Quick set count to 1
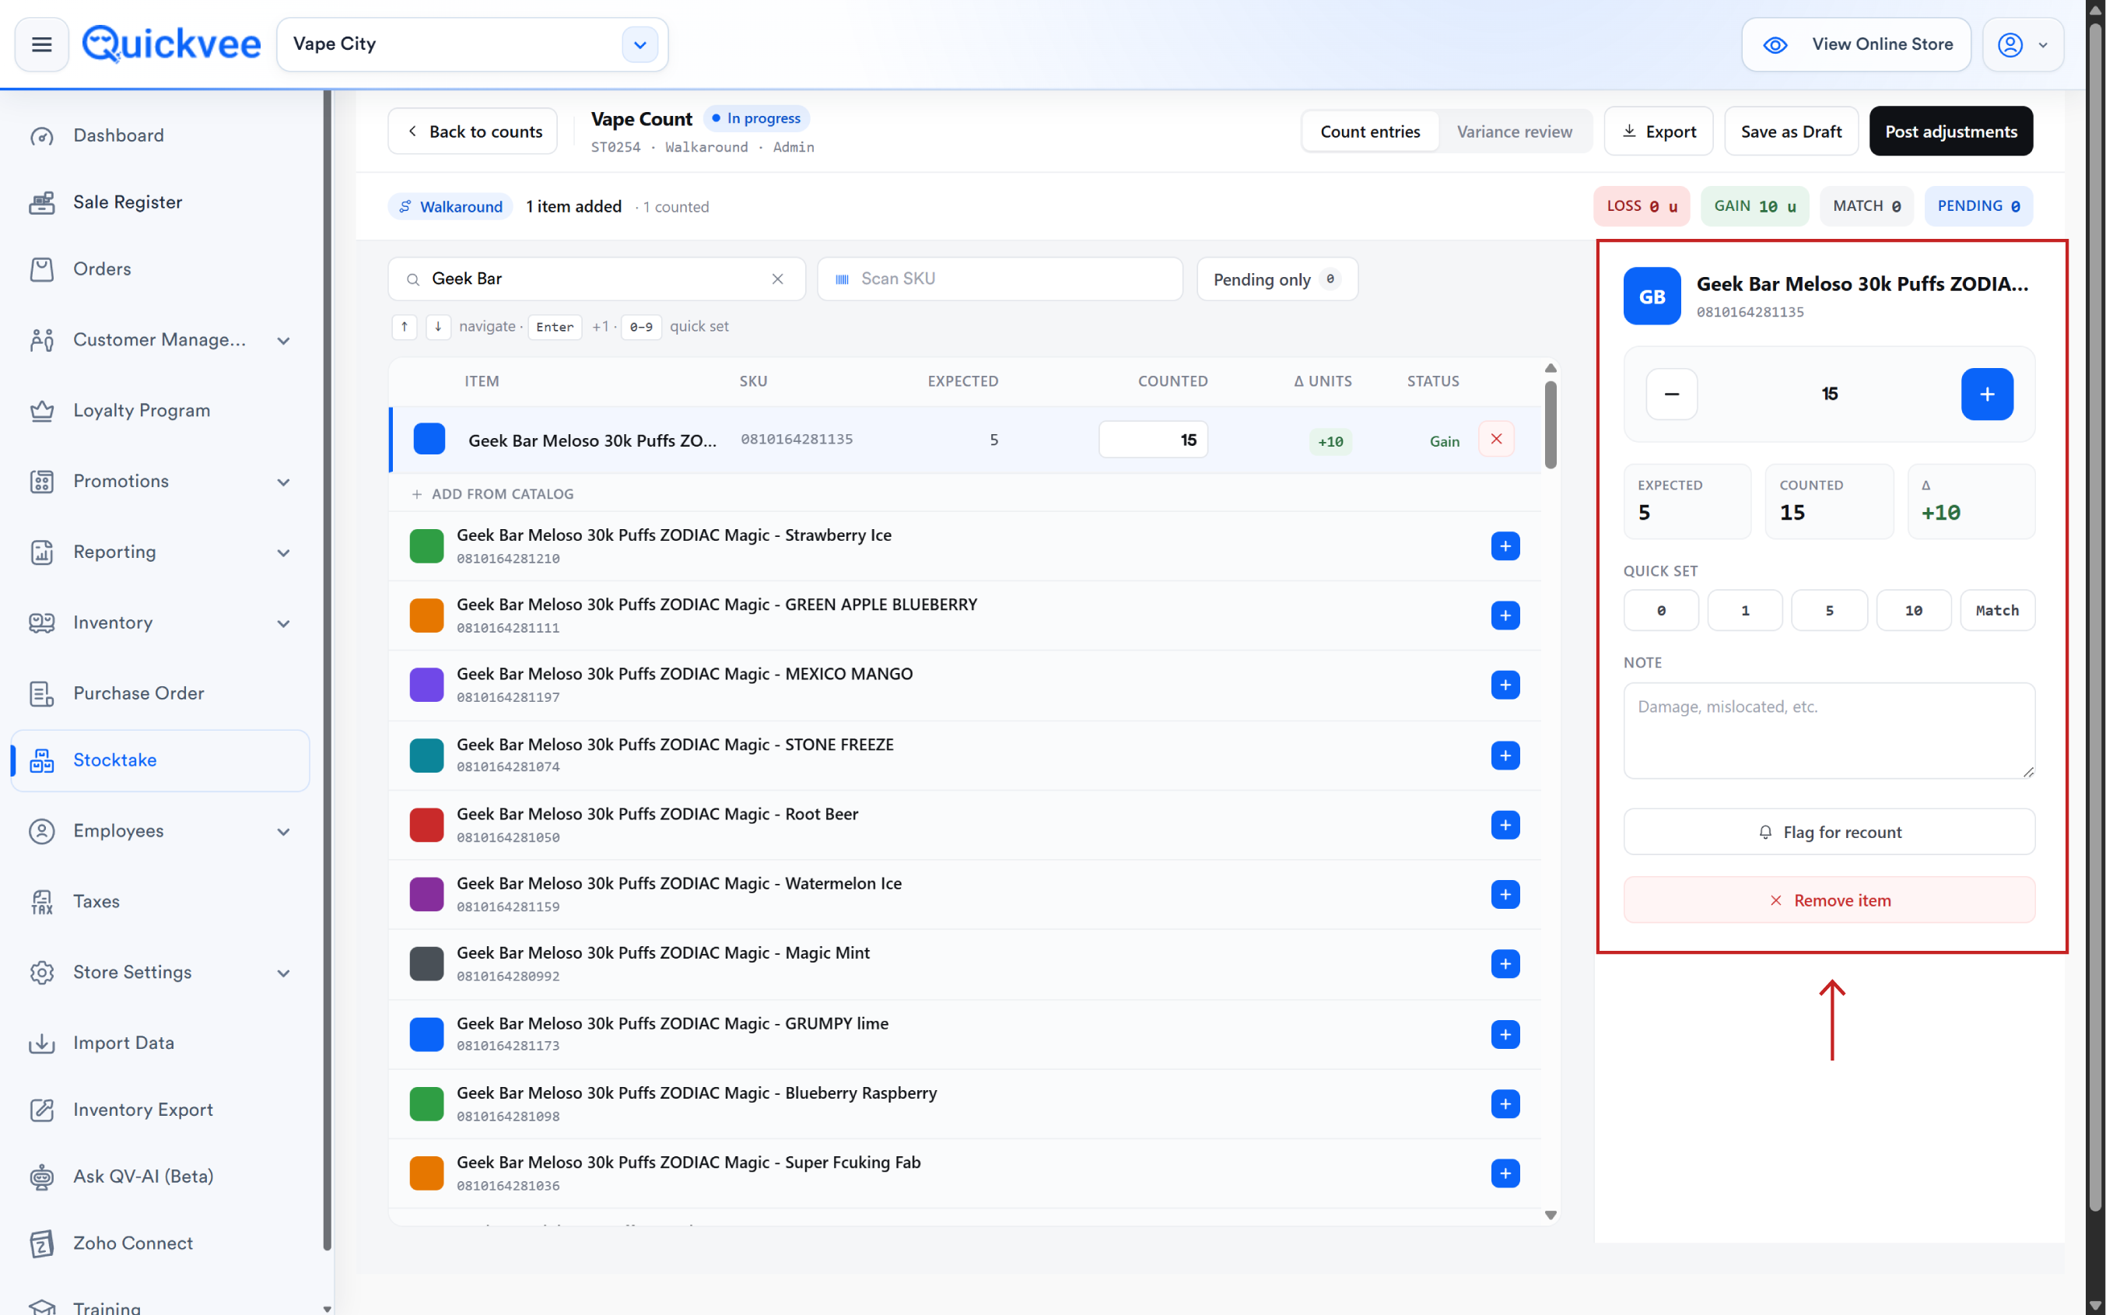2106x1315 pixels. coord(1745,611)
